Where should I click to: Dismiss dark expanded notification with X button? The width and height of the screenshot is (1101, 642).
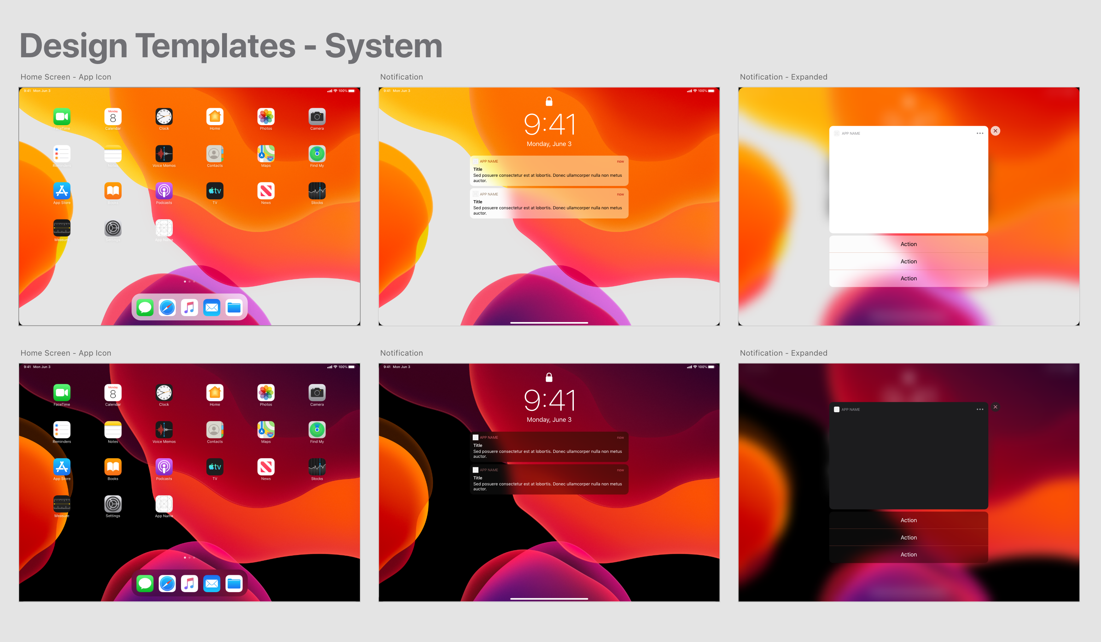tap(995, 407)
